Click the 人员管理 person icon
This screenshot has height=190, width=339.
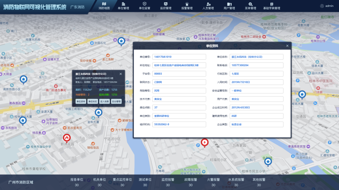pos(208,4)
